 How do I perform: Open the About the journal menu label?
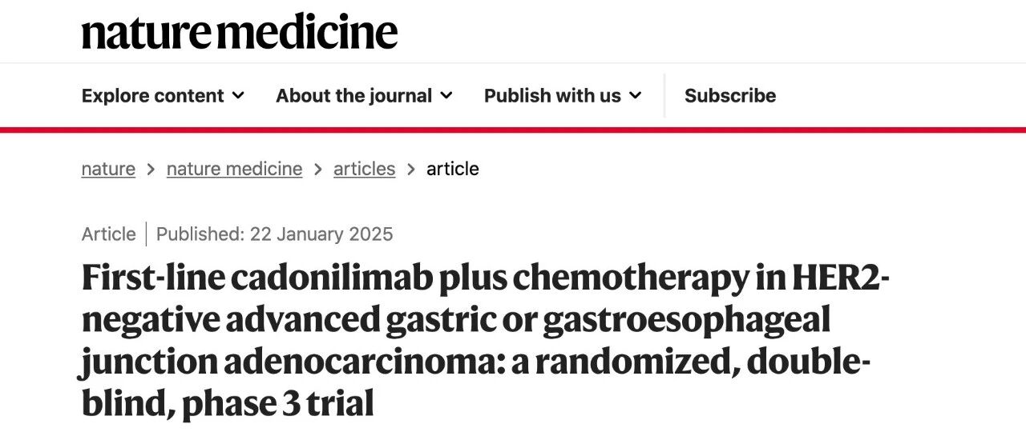(354, 96)
